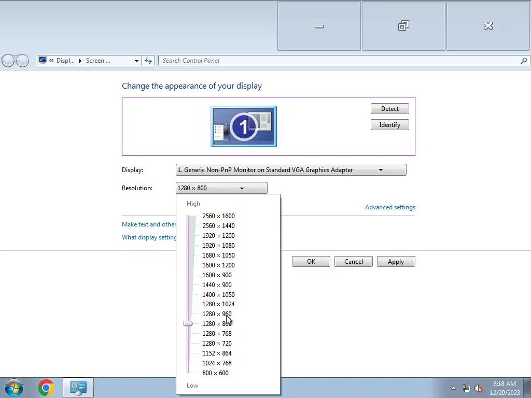Show hidden icons arrow in system tray

click(x=453, y=388)
